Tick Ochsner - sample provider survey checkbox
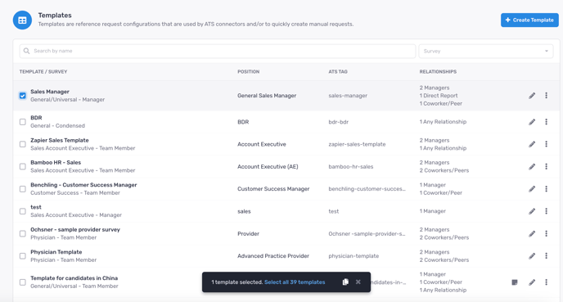This screenshot has height=302, width=563. tap(23, 234)
